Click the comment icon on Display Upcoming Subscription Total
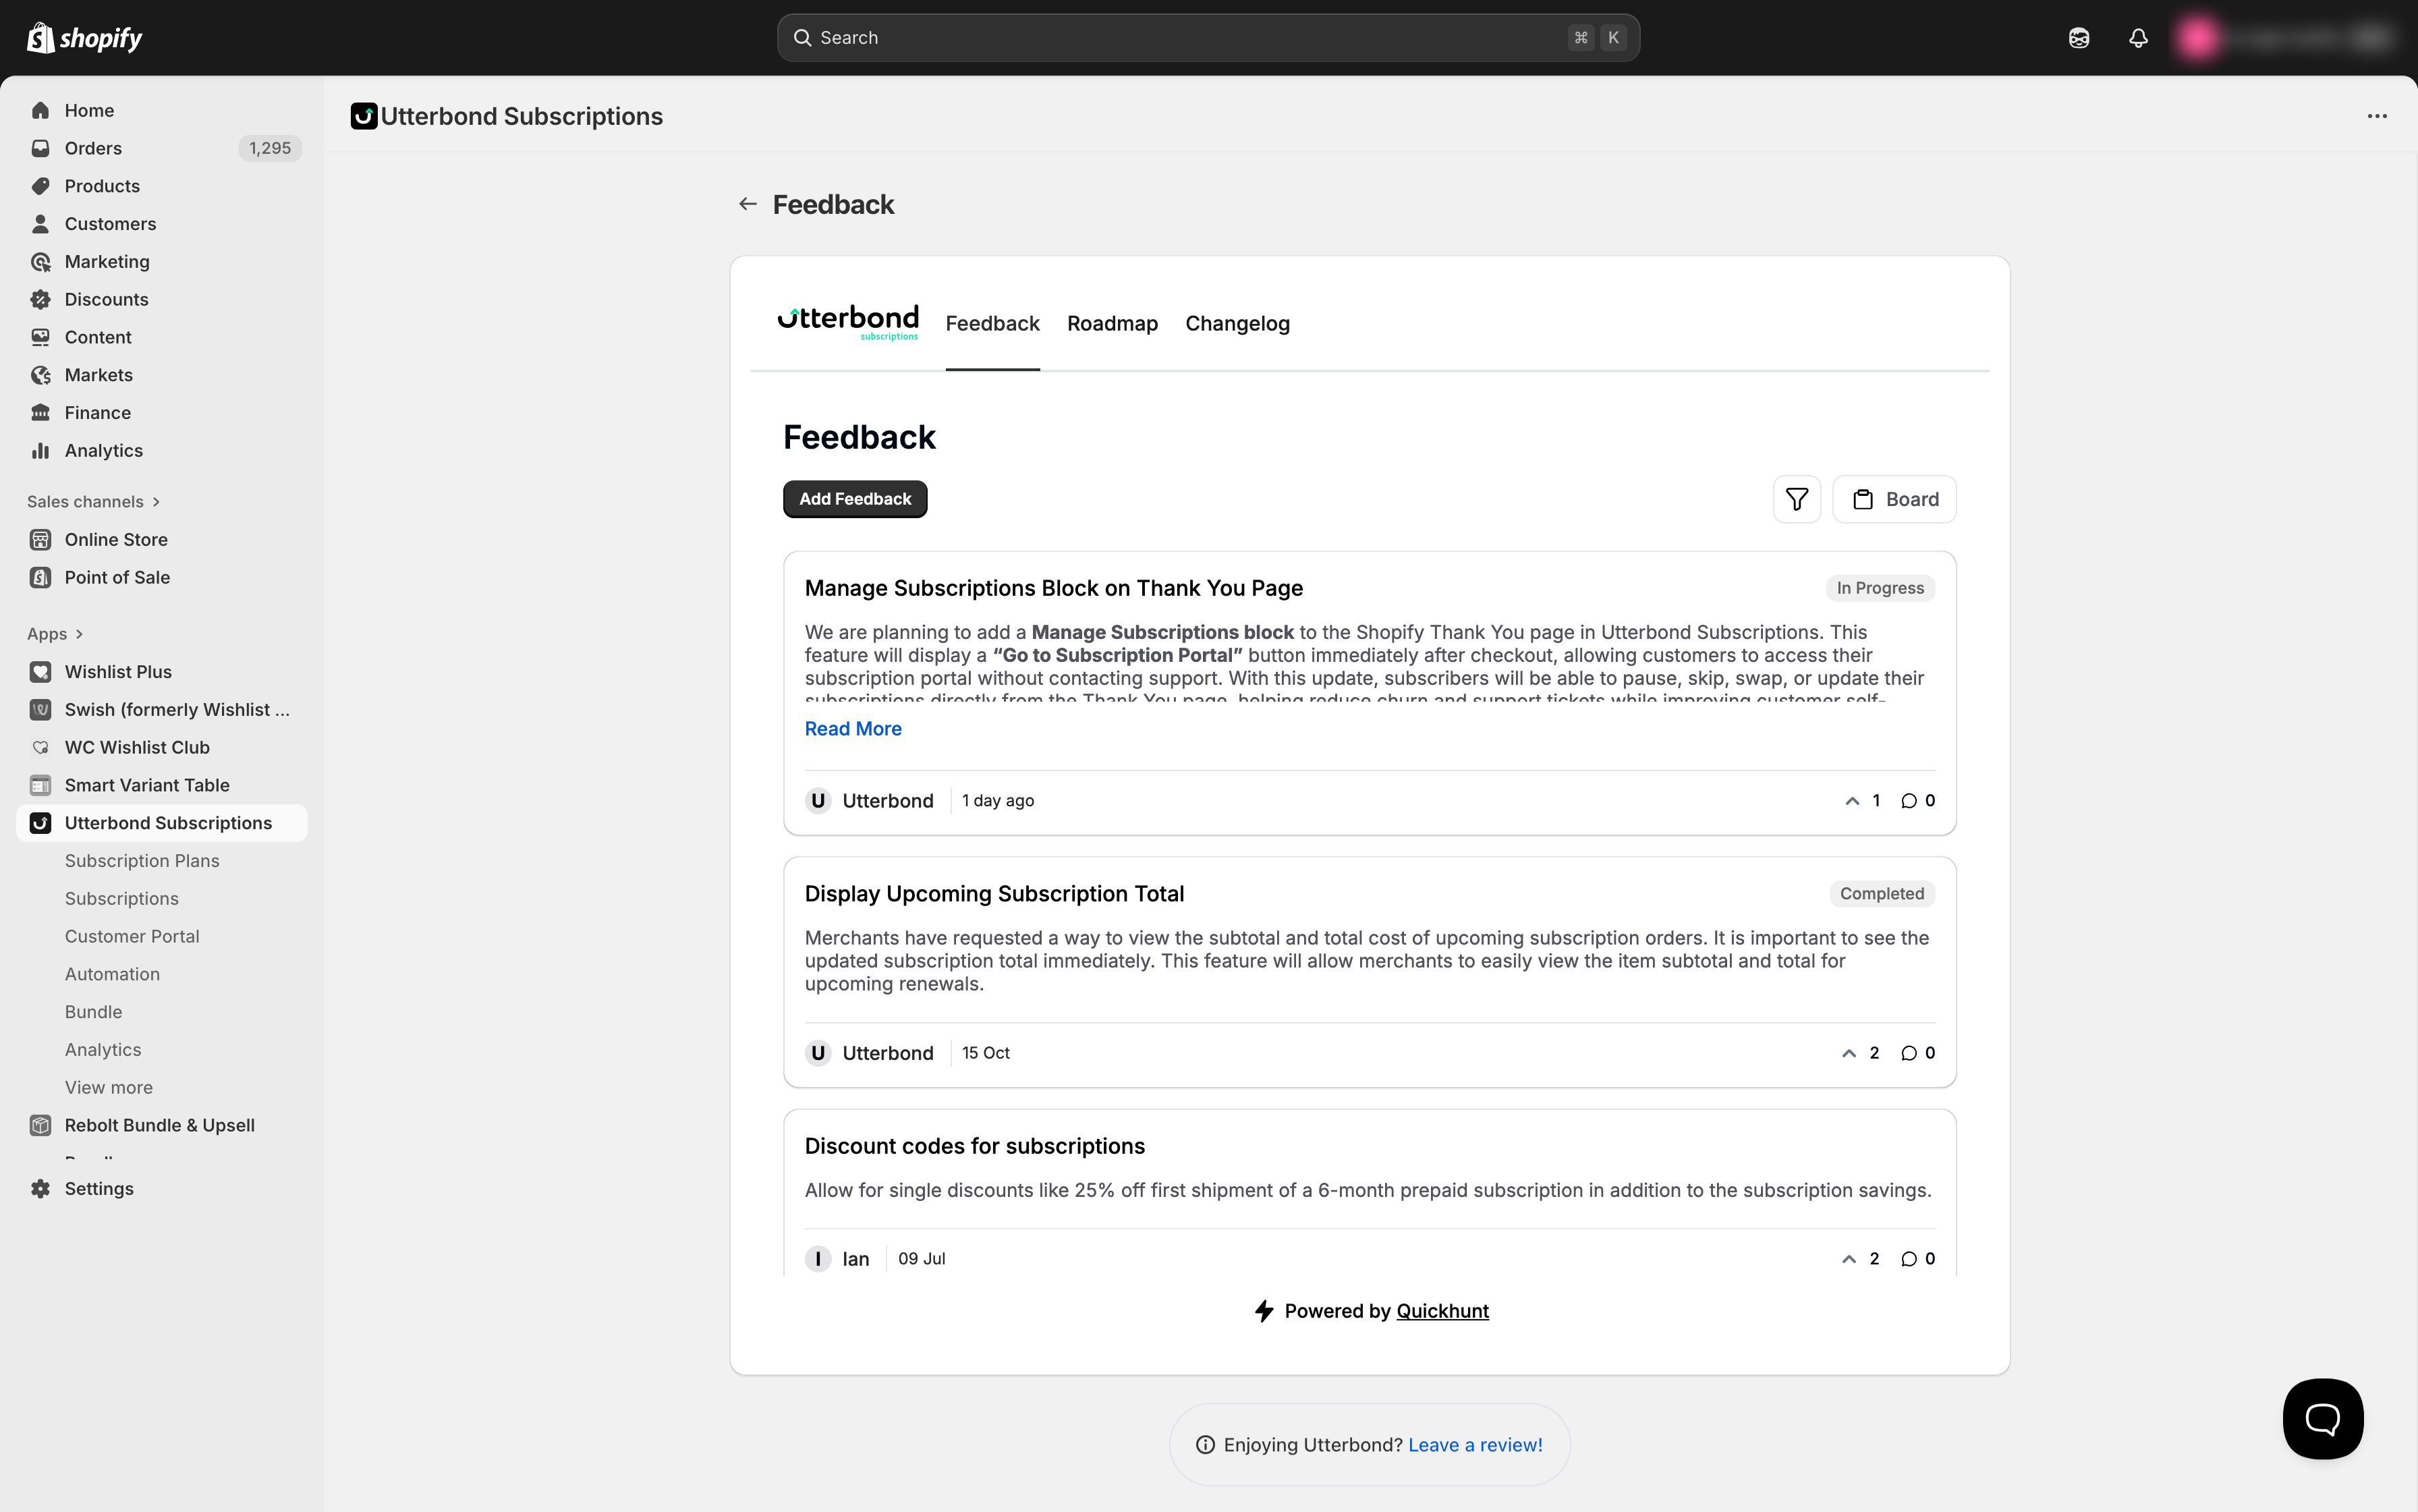Screen dimensions: 2418x1512 [1909, 1053]
